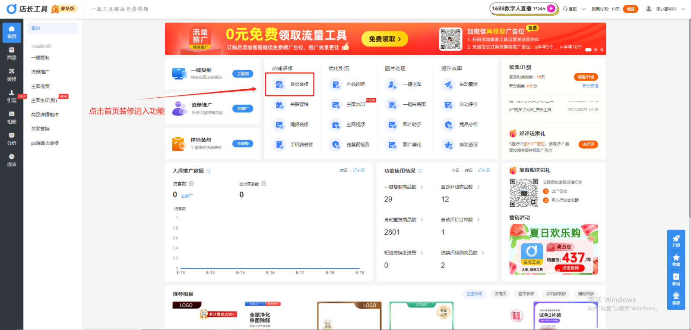Screen dimensions: 691x330
Task: Open floating 客服 headset button
Action: click(676, 299)
